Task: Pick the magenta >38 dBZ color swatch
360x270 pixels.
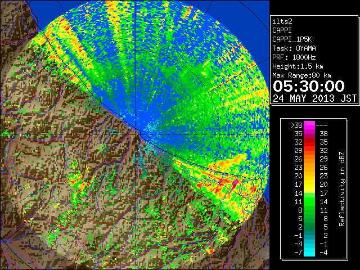Action: click(x=309, y=125)
